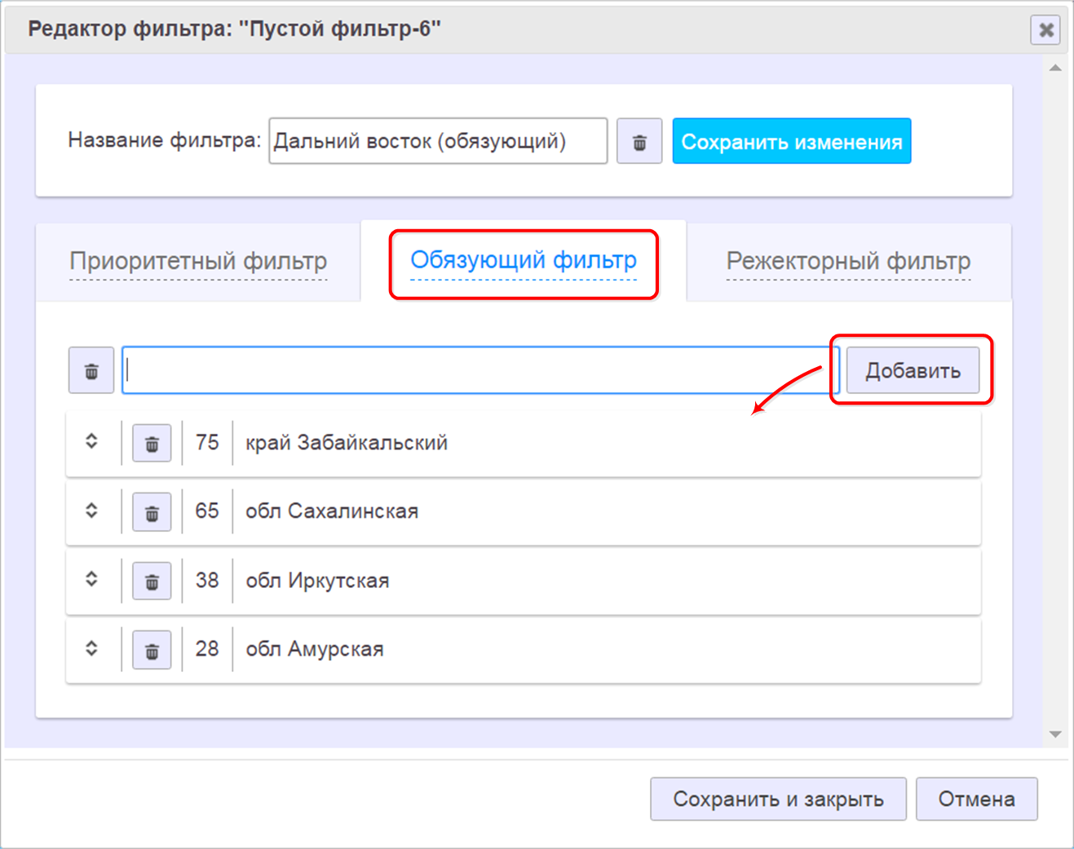Screen dimensions: 1074x849
Task: Click reorder arrows for обл Иркутская
Action: click(x=91, y=579)
